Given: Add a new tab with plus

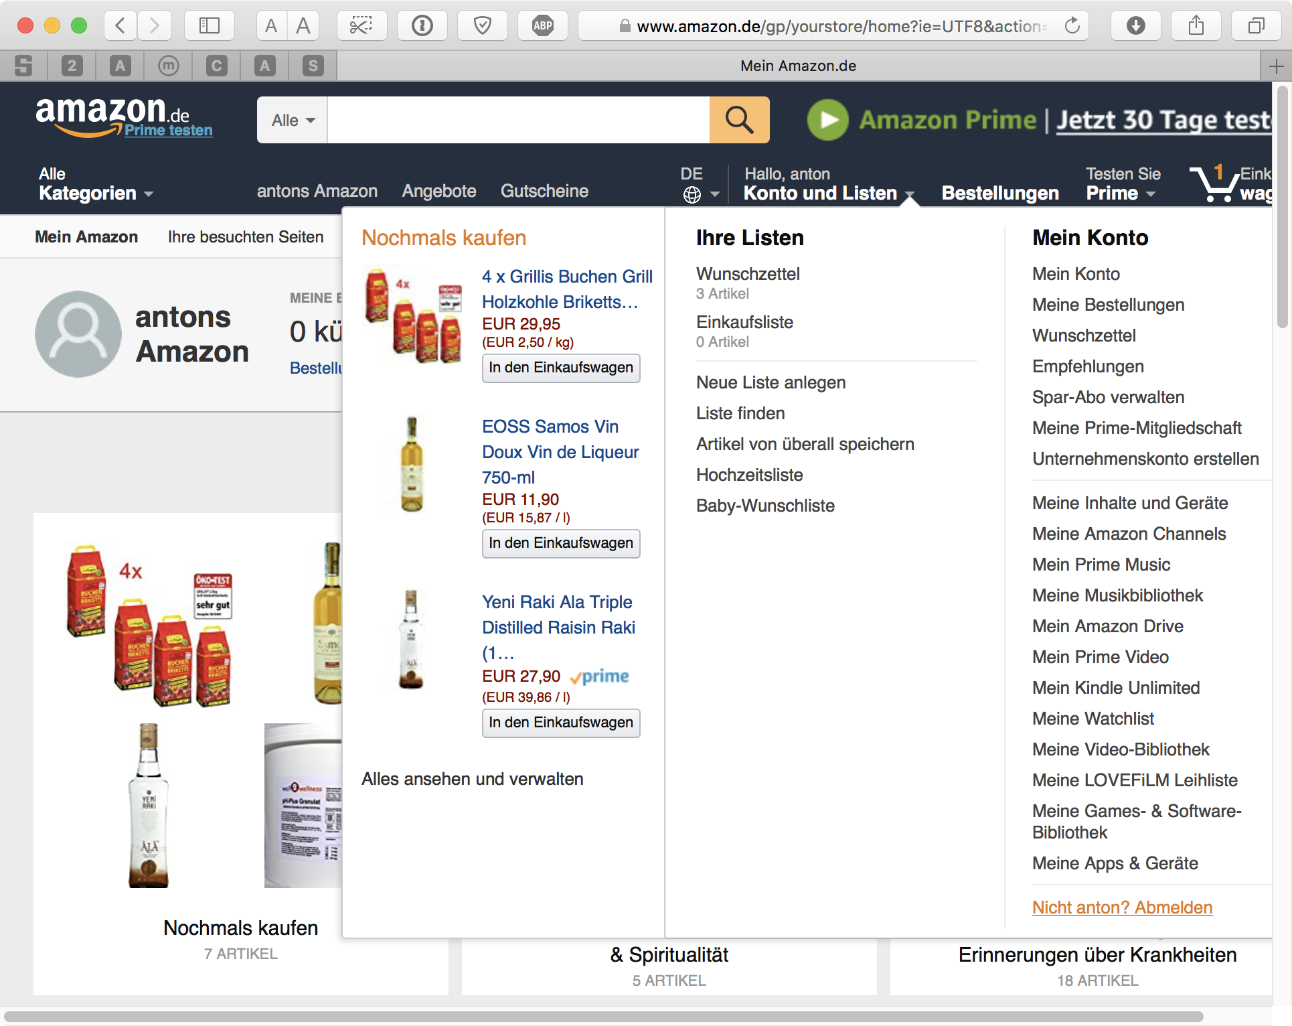Looking at the screenshot, I should pyautogui.click(x=1276, y=66).
